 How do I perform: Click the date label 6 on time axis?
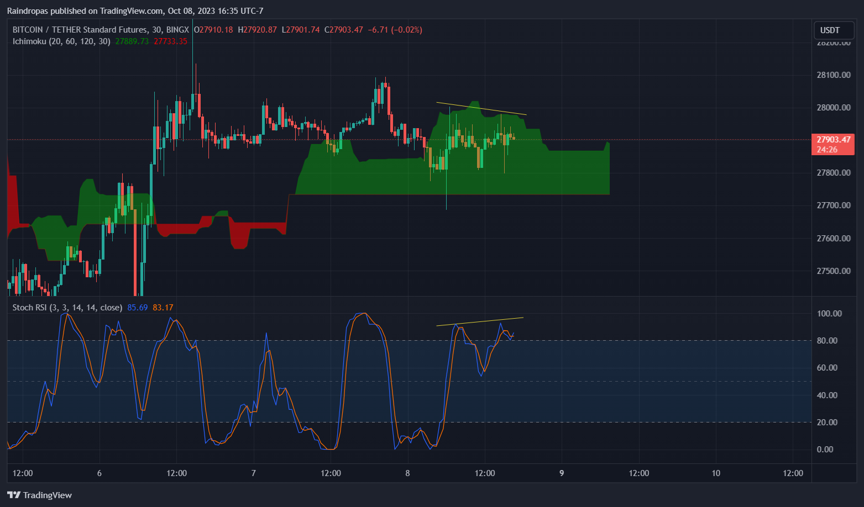point(100,473)
